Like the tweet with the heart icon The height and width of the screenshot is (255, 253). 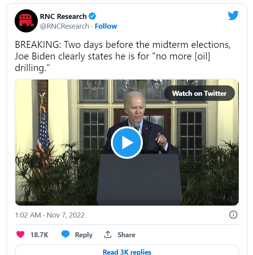pos(20,235)
